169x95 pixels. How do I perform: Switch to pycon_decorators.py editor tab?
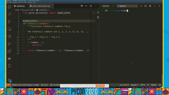tap(41, 6)
